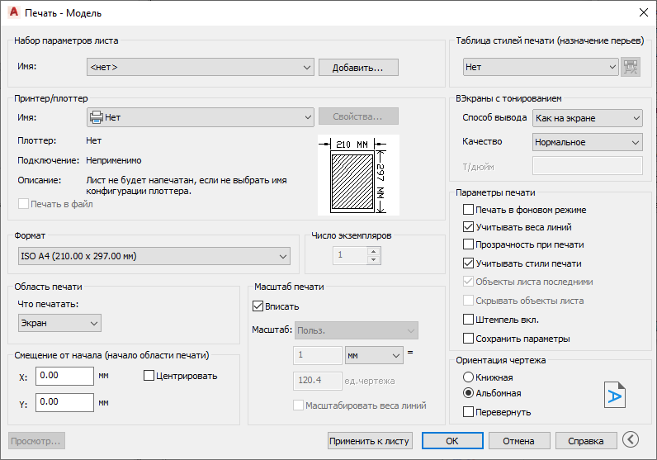
Task: Increase the number of copies
Action: click(x=373, y=251)
